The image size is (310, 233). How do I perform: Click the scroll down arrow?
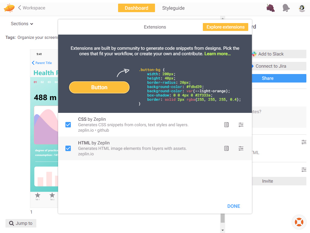click(223, 230)
